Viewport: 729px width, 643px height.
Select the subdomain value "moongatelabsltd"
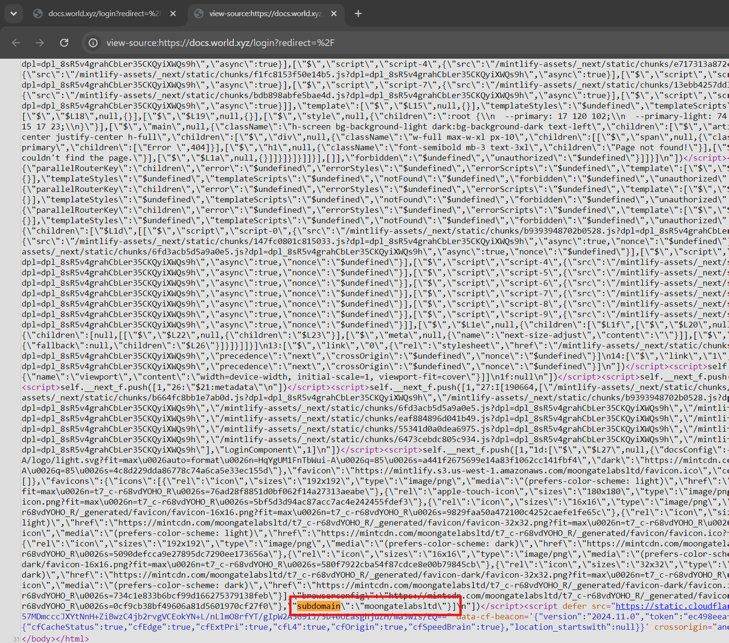(402, 606)
